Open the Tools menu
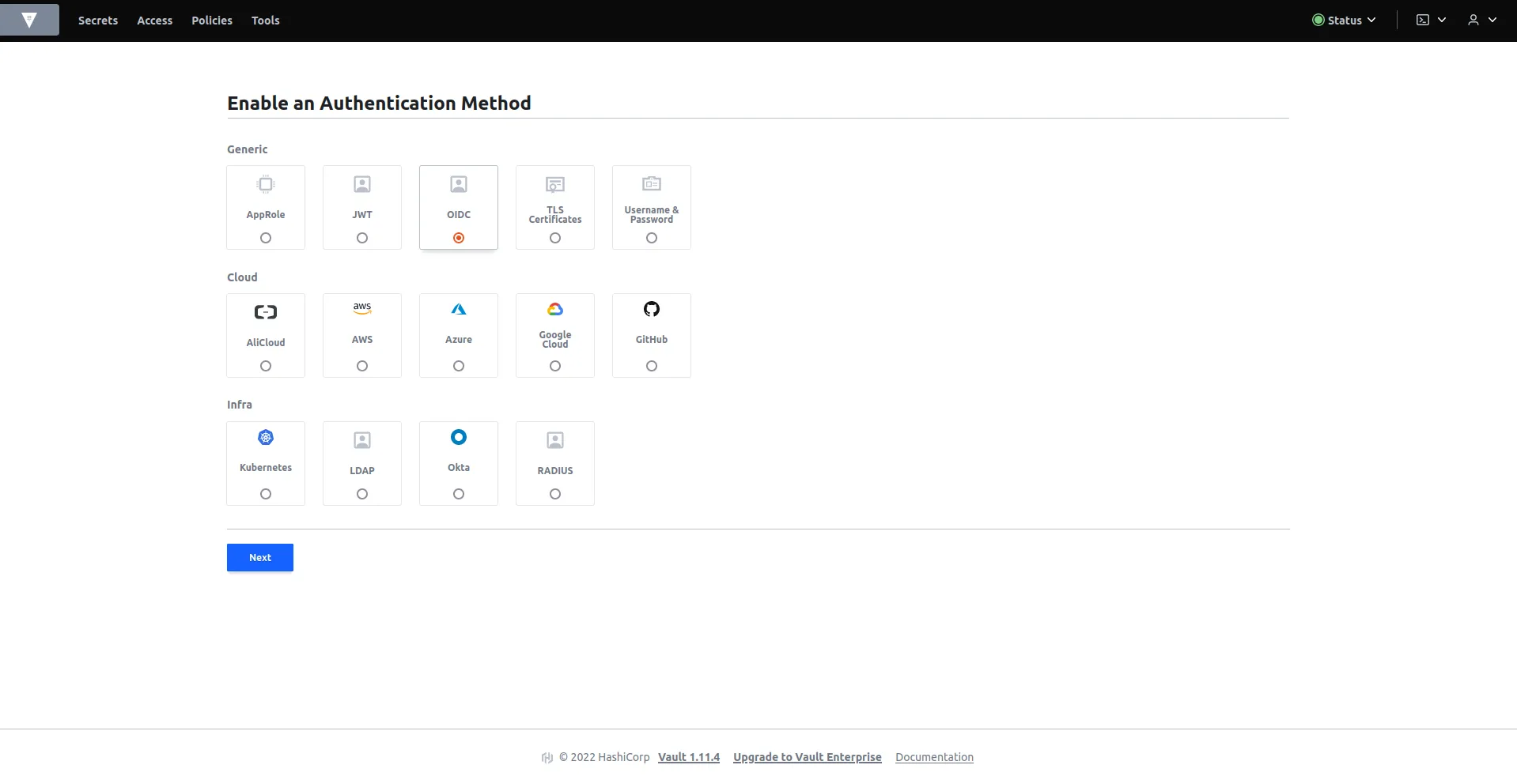Image resolution: width=1517 pixels, height=780 pixels. click(x=266, y=21)
